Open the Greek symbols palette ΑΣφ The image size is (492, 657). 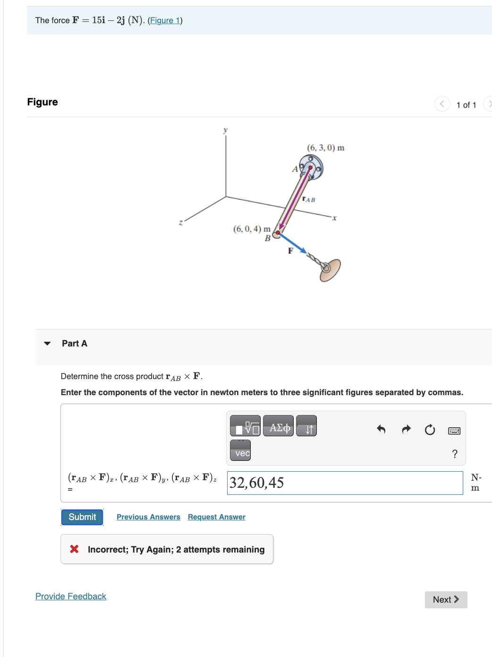[278, 426]
